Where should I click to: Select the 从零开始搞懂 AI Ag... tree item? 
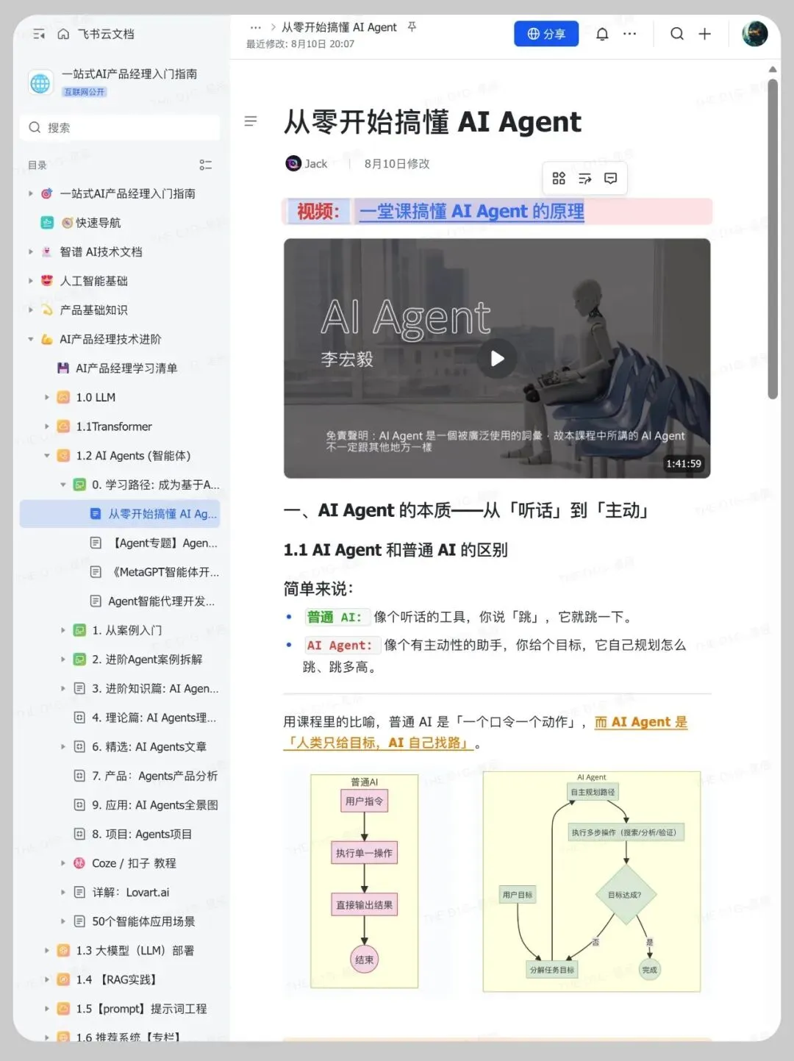coord(120,514)
